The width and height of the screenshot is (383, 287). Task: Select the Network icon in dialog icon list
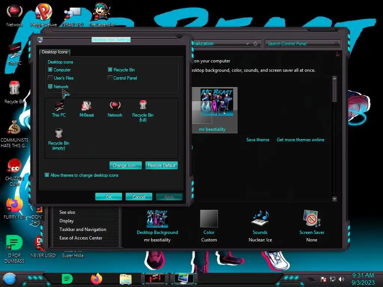tap(115, 109)
